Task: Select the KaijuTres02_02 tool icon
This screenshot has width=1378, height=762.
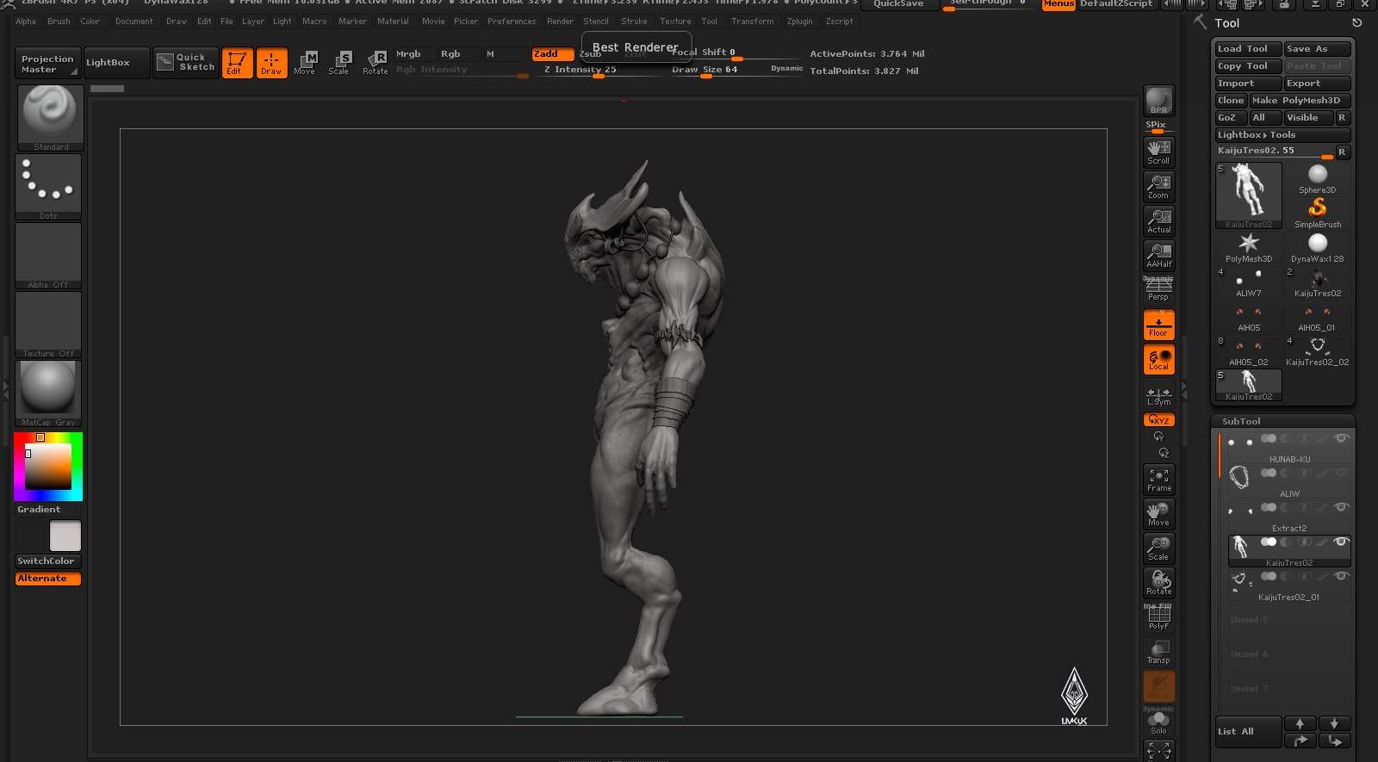Action: click(x=1318, y=350)
